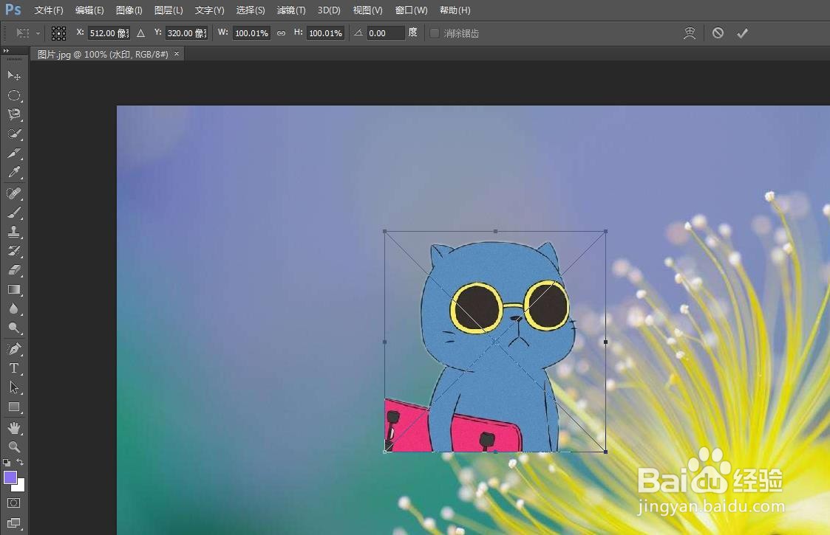Select the Clone Stamp tool
Viewport: 830px width, 535px height.
14,232
